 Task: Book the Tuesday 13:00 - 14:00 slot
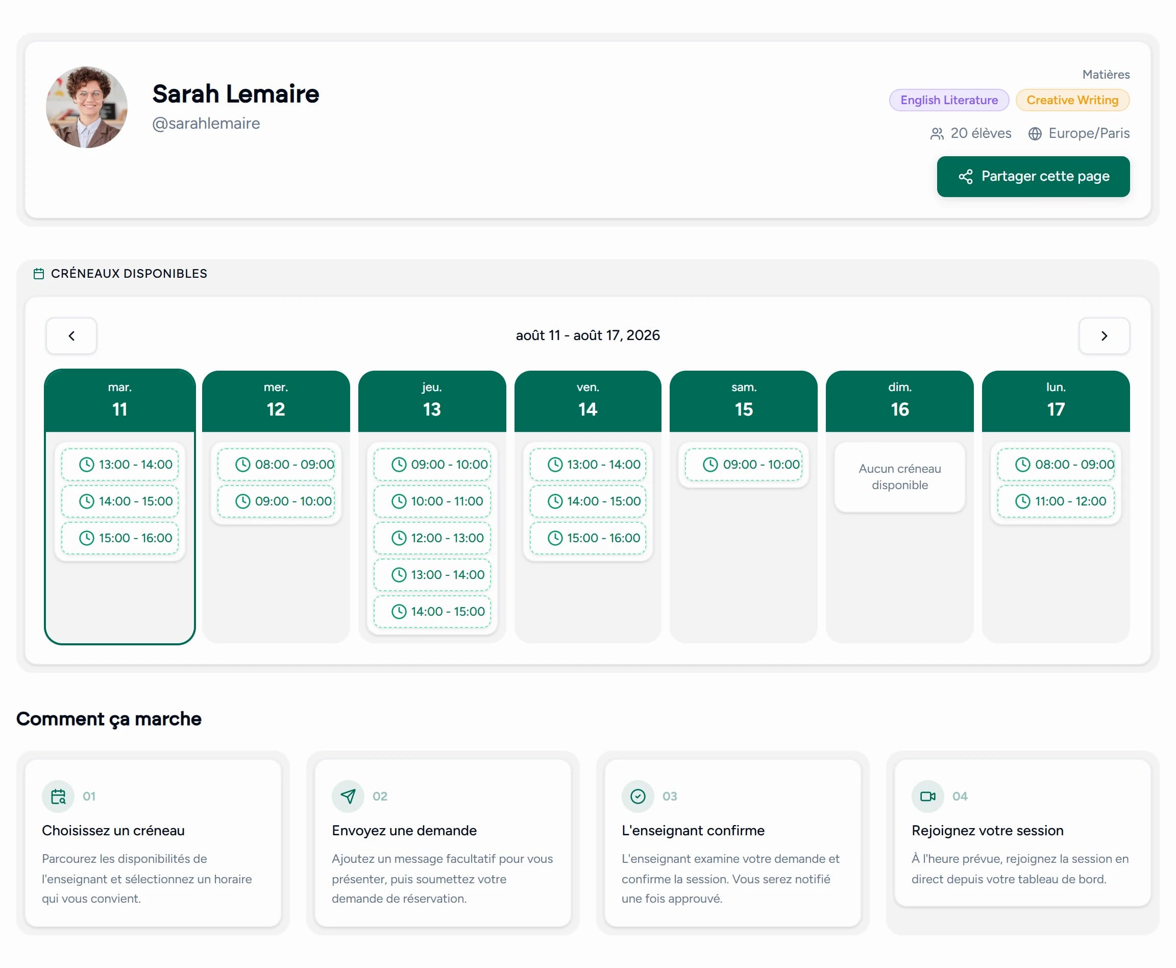120,465
